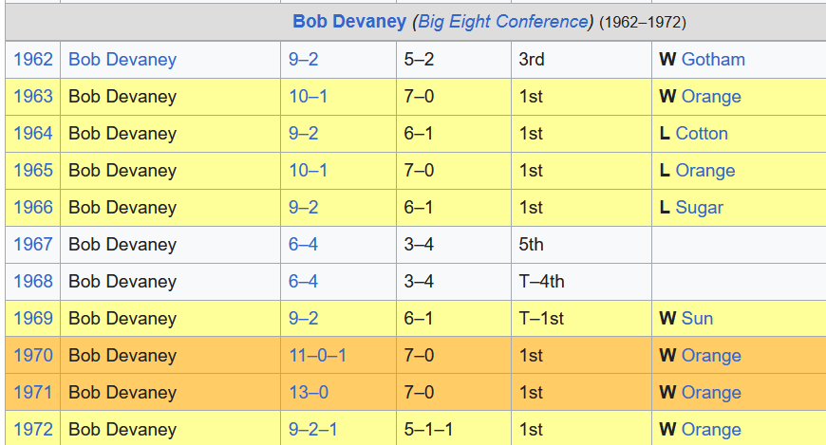Click the 1970 season year link

point(33,356)
